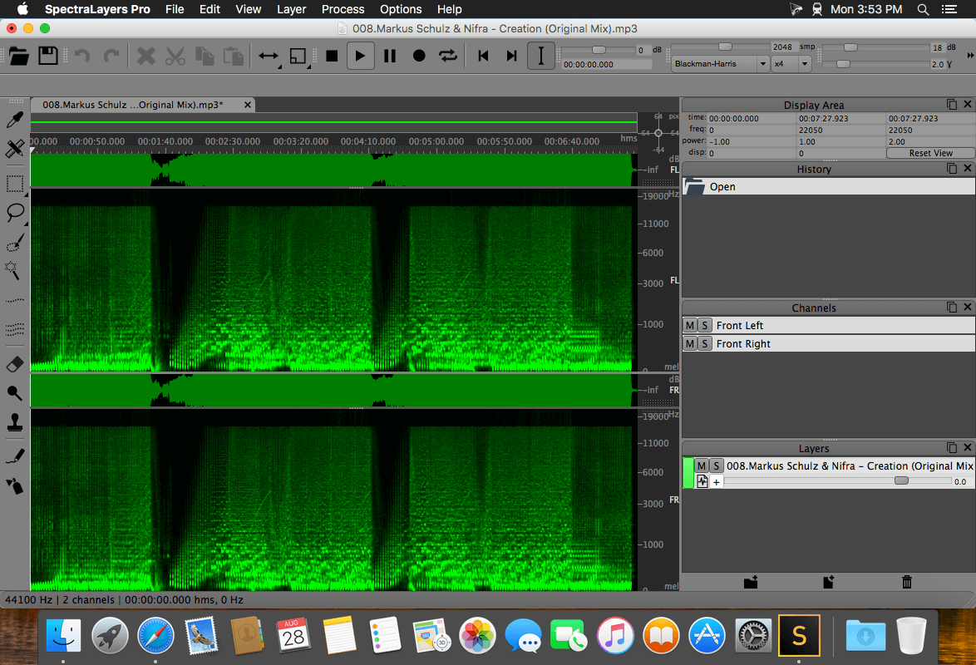
Task: Click the layer plus blend button
Action: [x=717, y=482]
